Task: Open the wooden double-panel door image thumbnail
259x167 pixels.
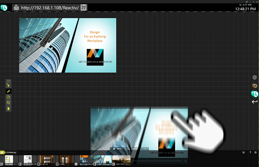Action: coord(47,160)
